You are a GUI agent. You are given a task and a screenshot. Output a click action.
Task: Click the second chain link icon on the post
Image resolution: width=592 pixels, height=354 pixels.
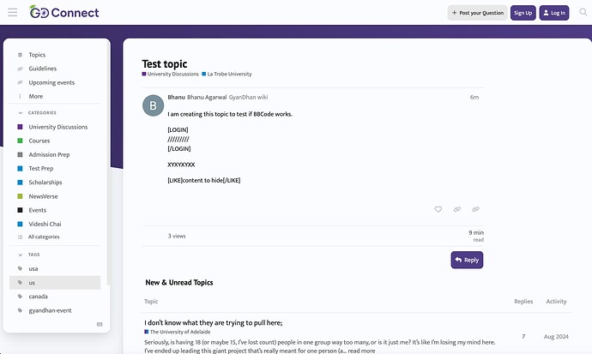[x=475, y=209]
